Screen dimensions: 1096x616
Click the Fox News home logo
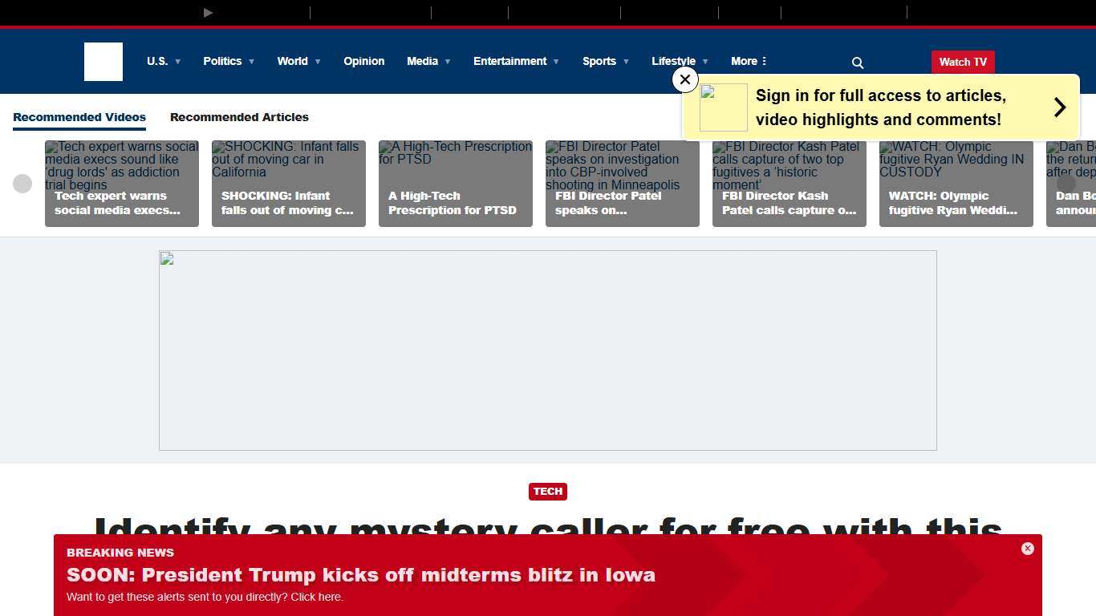(x=103, y=62)
